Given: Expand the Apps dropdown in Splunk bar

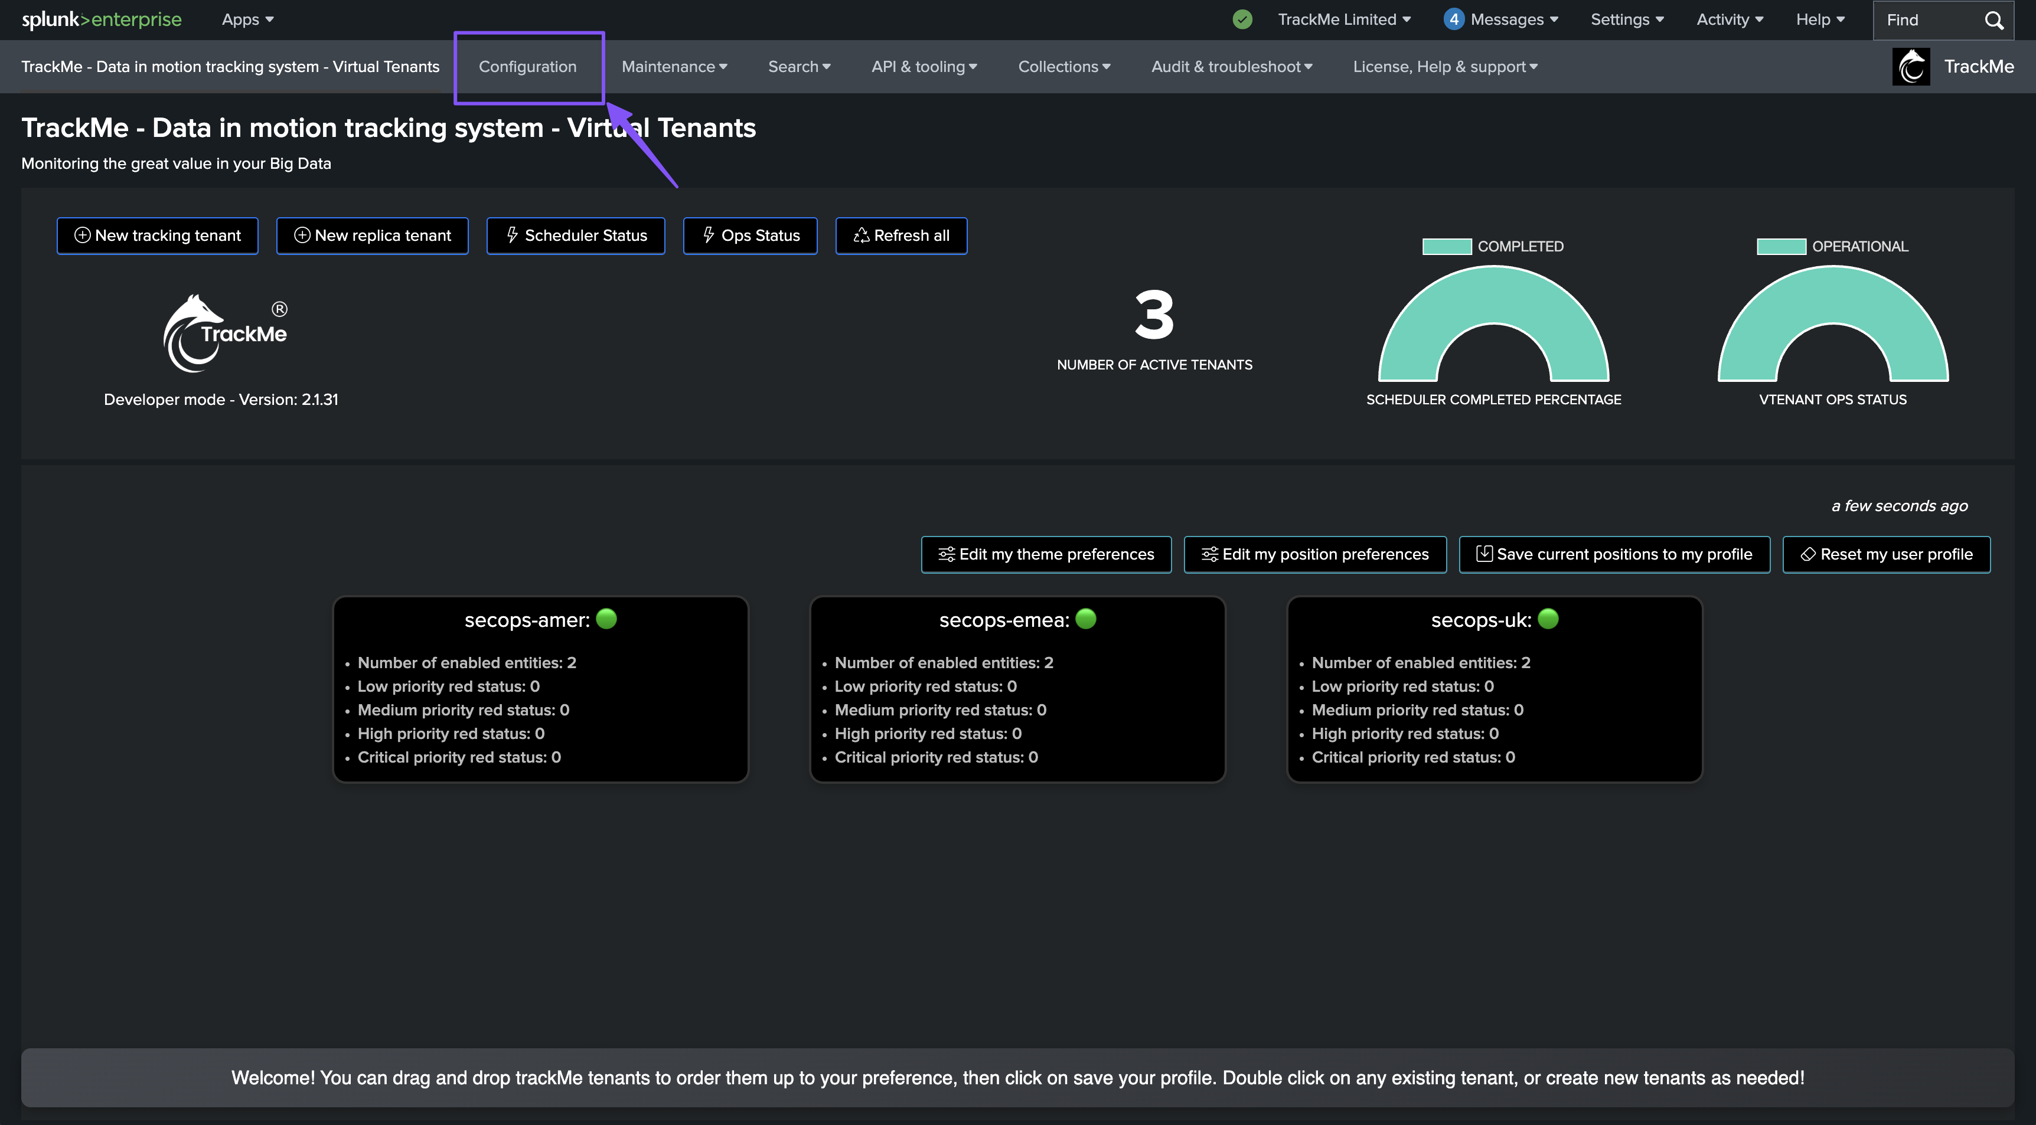Looking at the screenshot, I should [x=247, y=19].
